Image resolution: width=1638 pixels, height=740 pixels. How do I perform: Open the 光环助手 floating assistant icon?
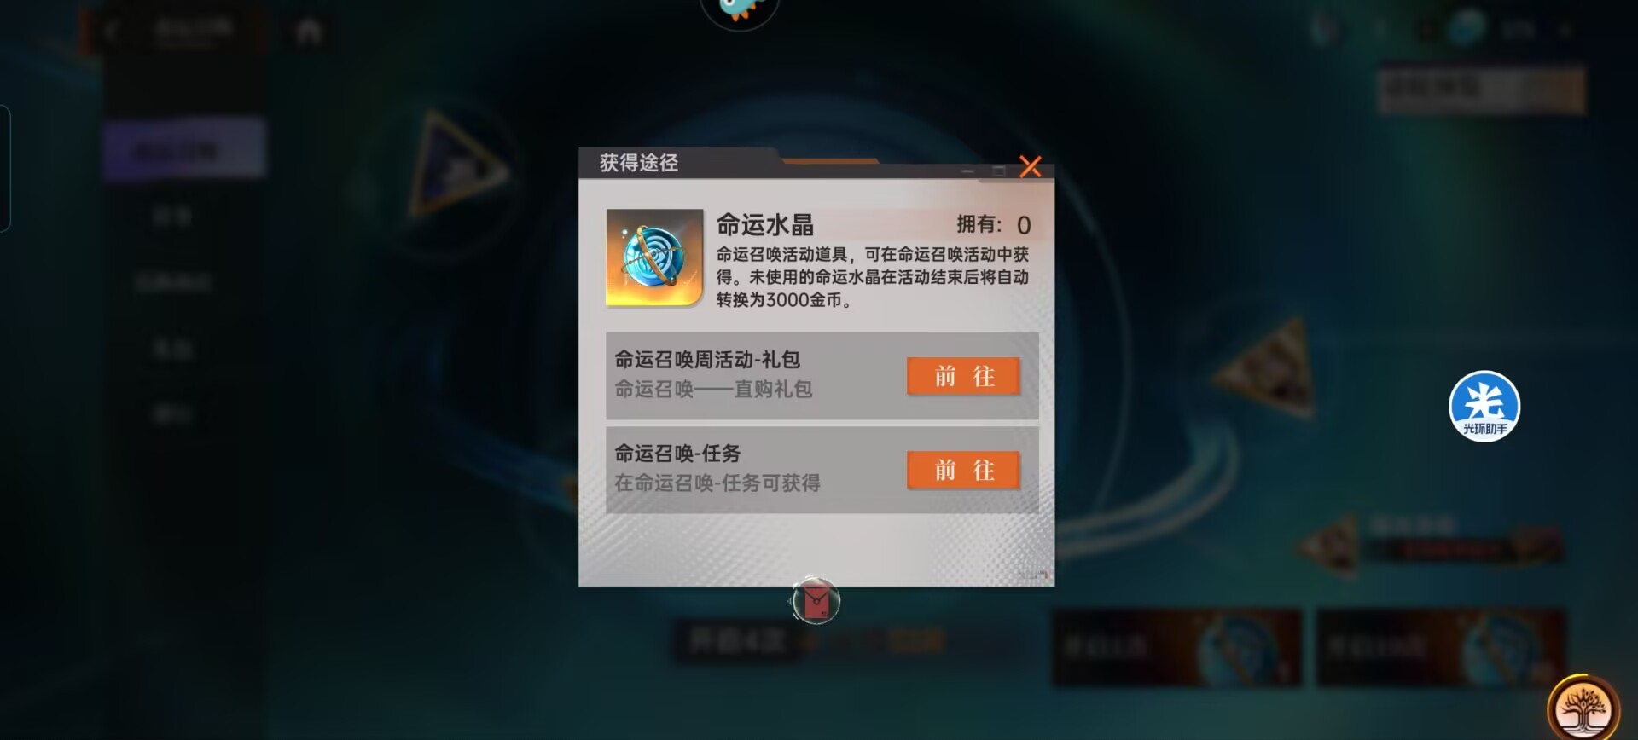pyautogui.click(x=1484, y=406)
